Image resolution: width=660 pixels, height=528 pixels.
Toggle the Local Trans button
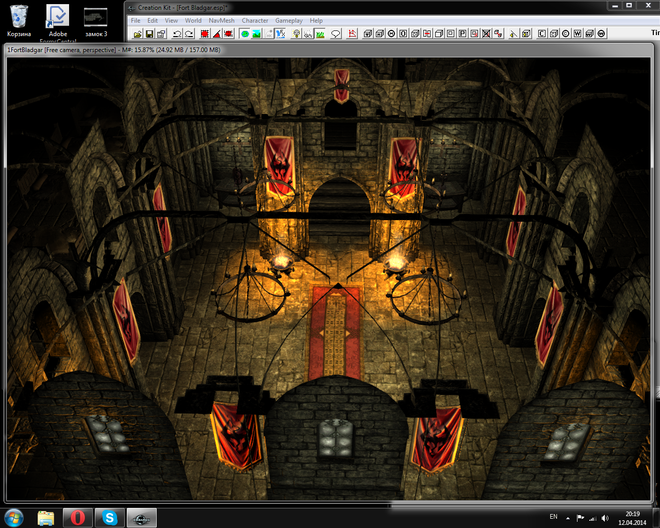click(228, 34)
